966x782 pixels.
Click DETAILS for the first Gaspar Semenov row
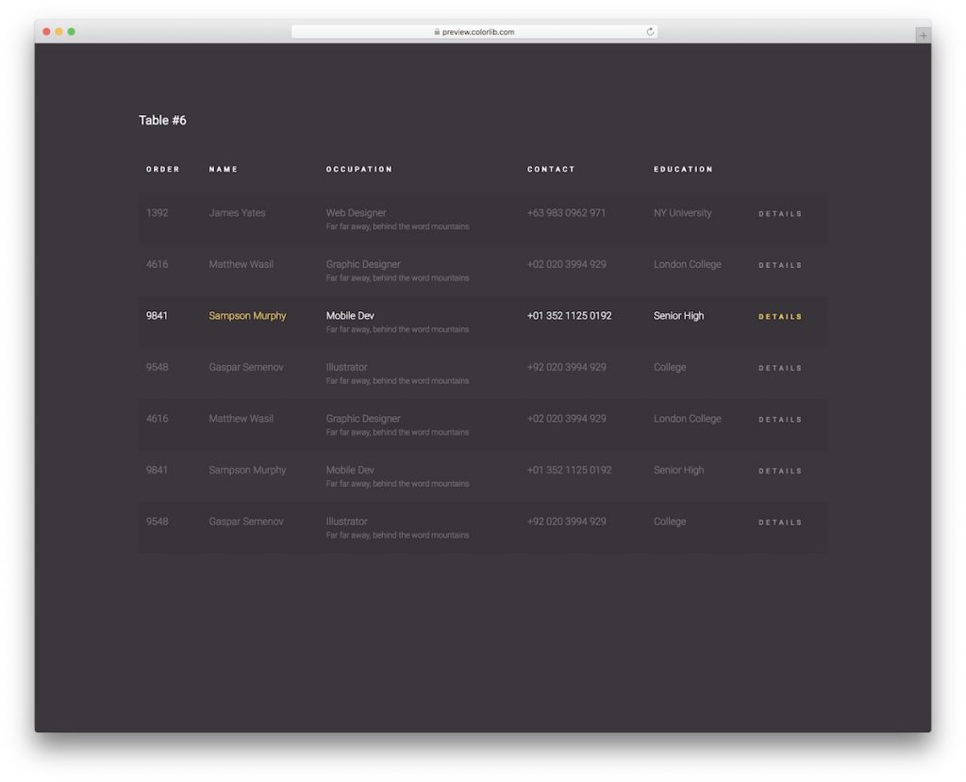780,368
